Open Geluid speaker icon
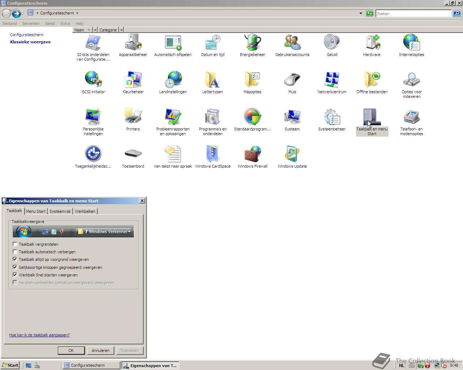463x370 pixels. click(x=332, y=43)
